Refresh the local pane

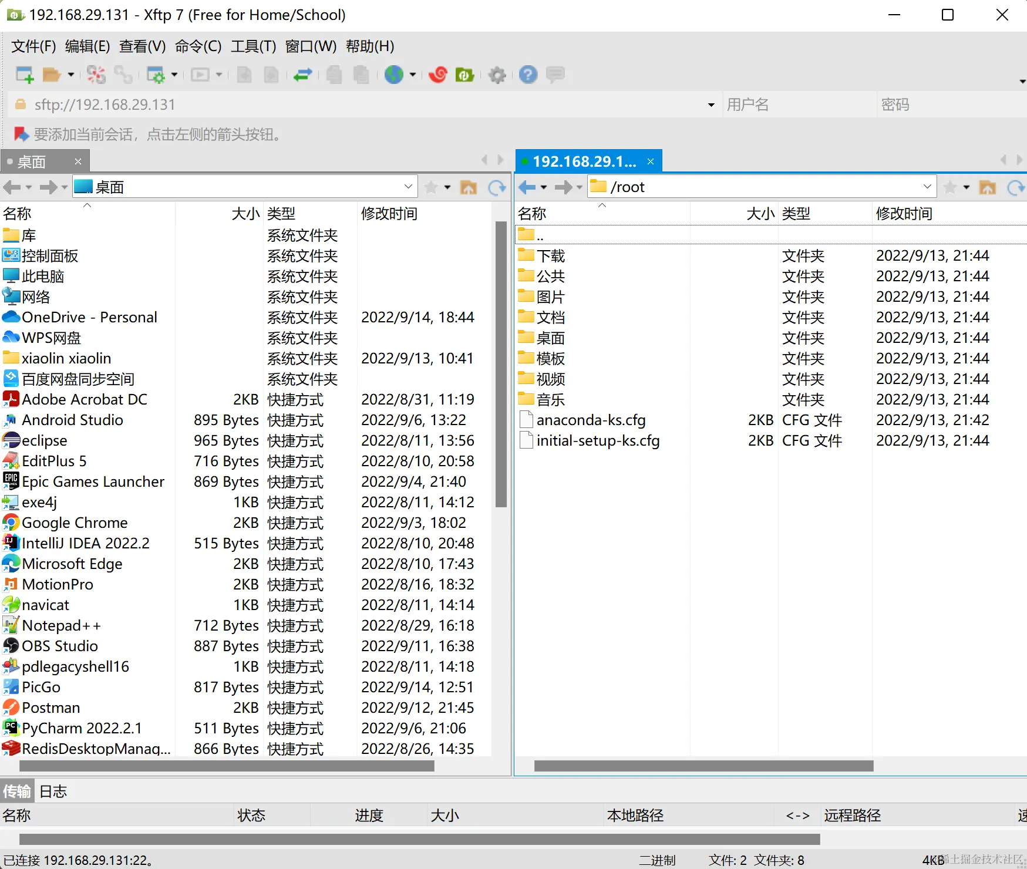497,187
